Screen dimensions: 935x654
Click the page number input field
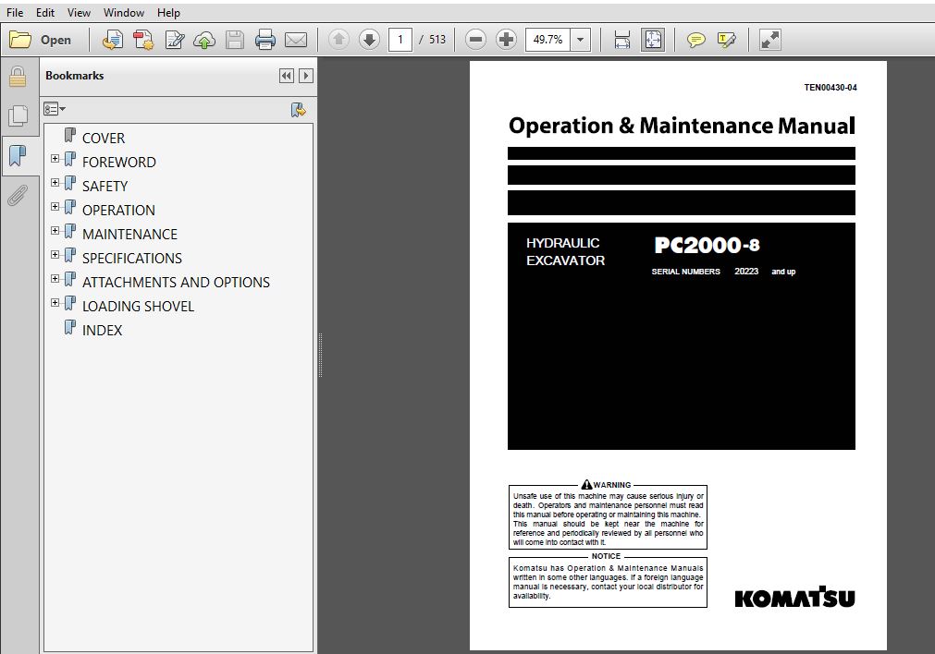(x=400, y=40)
